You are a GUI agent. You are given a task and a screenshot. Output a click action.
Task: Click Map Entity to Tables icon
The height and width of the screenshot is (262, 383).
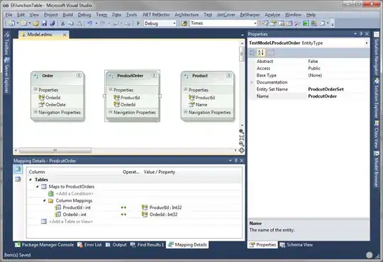pyautogui.click(x=18, y=169)
